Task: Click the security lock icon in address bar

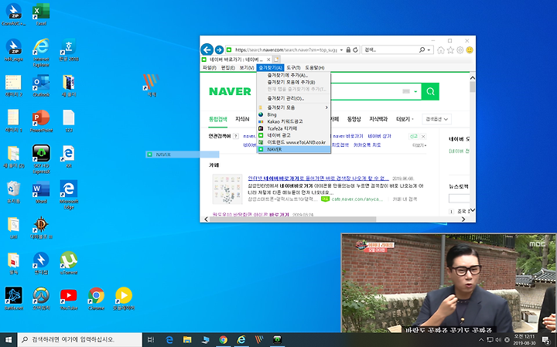Action: [348, 50]
